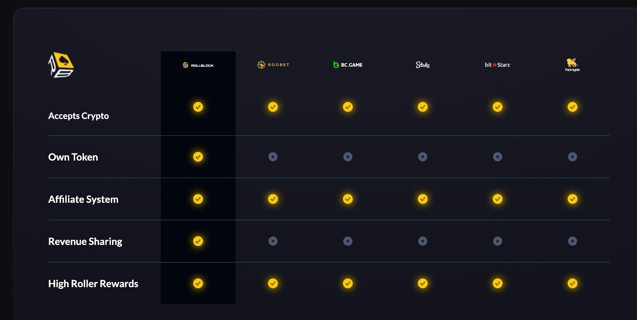637x320 pixels.
Task: Click Roobet's Own Token gray X mark
Action: pos(273,157)
